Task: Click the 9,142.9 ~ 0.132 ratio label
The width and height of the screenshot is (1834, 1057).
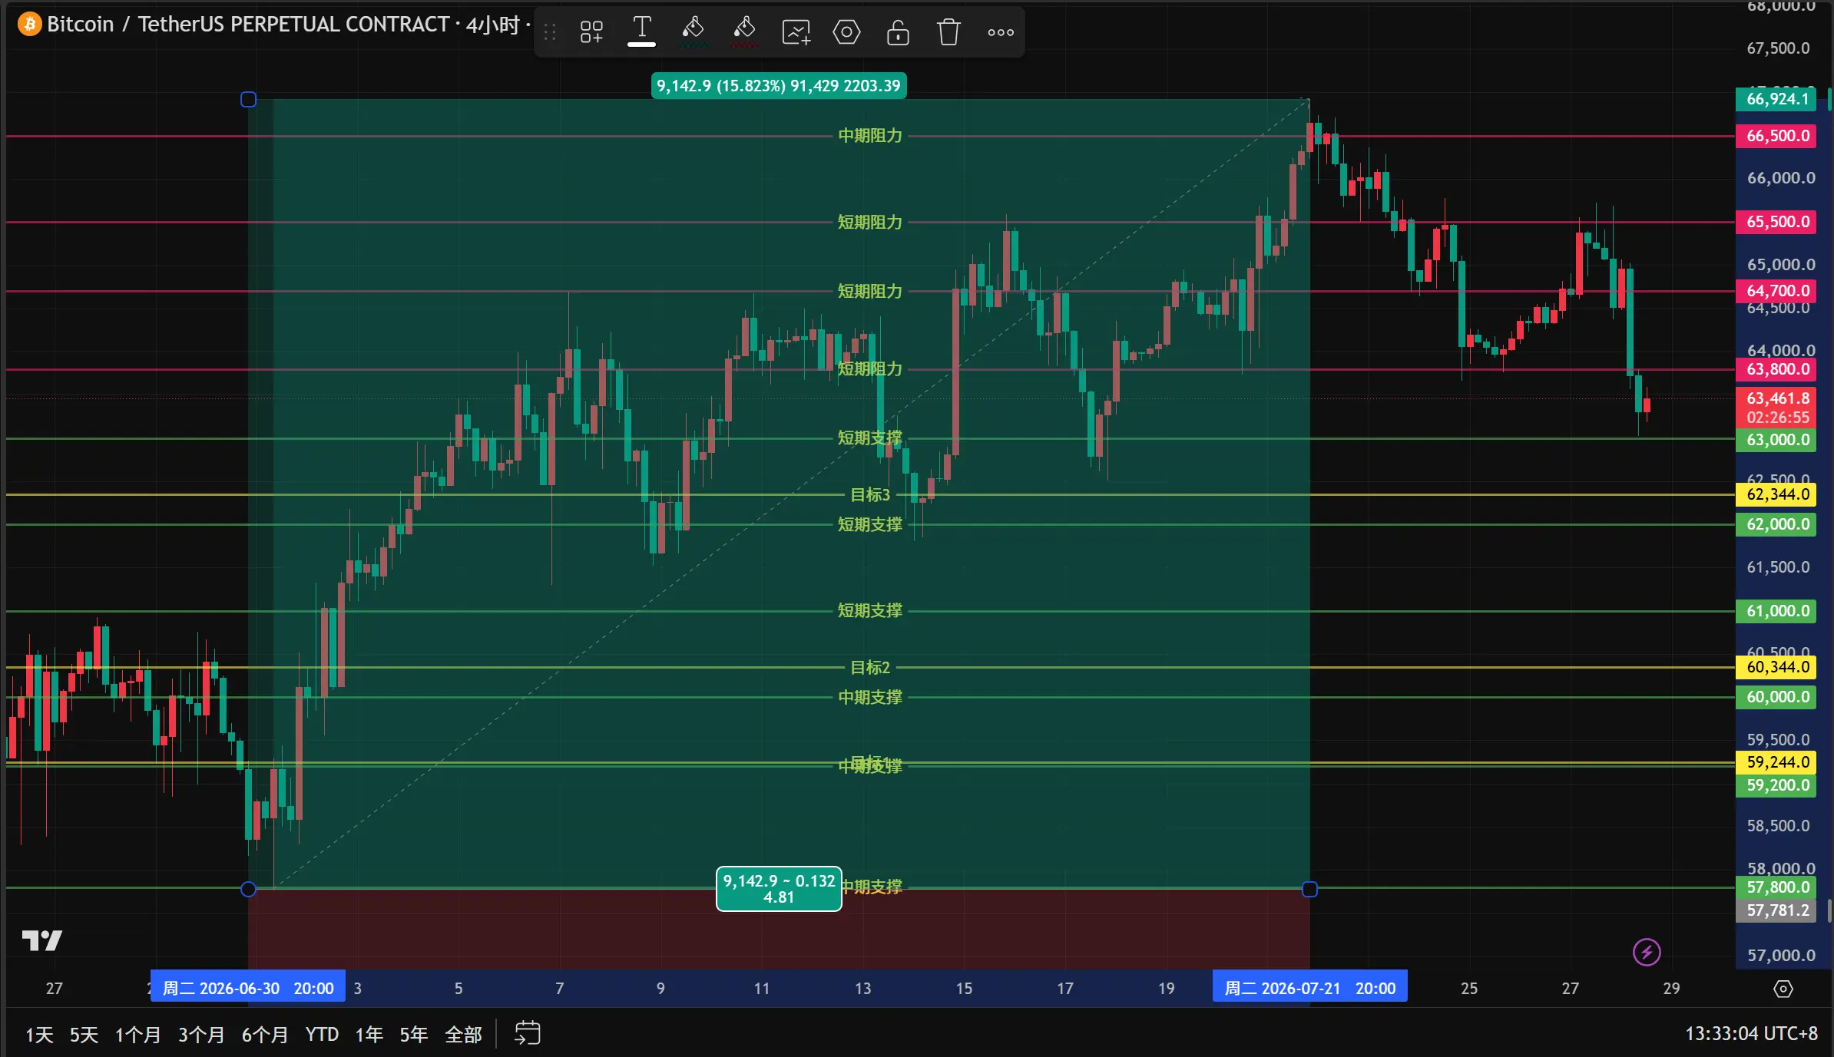Action: [x=779, y=889]
